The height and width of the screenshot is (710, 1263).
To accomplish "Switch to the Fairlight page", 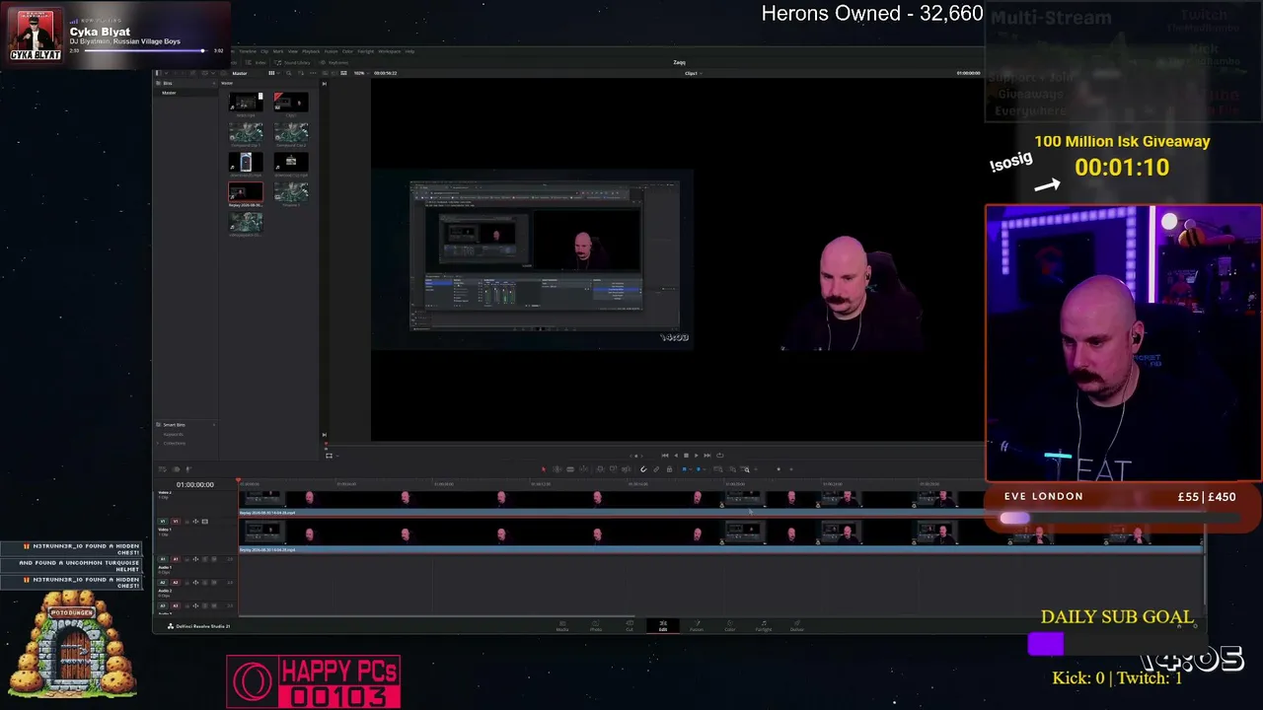I will coord(764,626).
